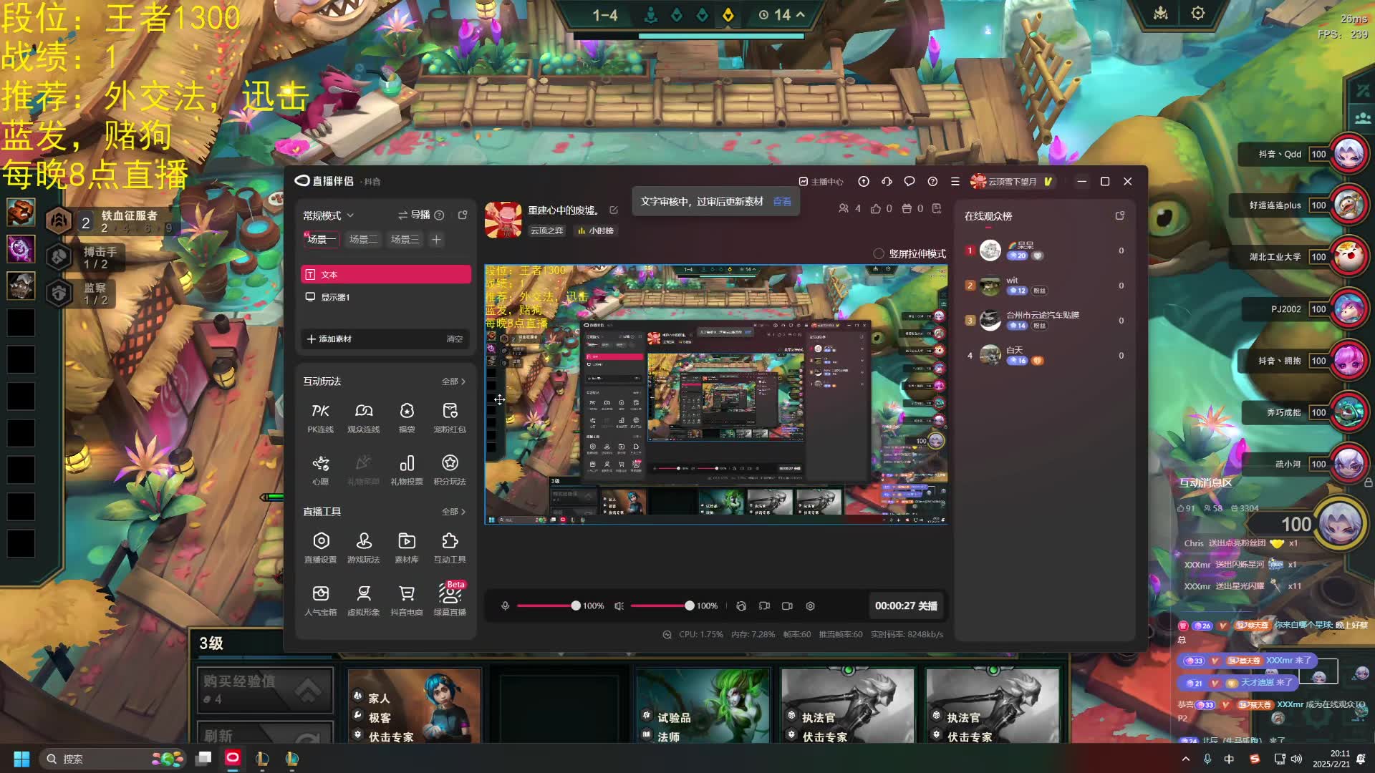Mute the speaker audio
The image size is (1375, 773).
pos(619,606)
